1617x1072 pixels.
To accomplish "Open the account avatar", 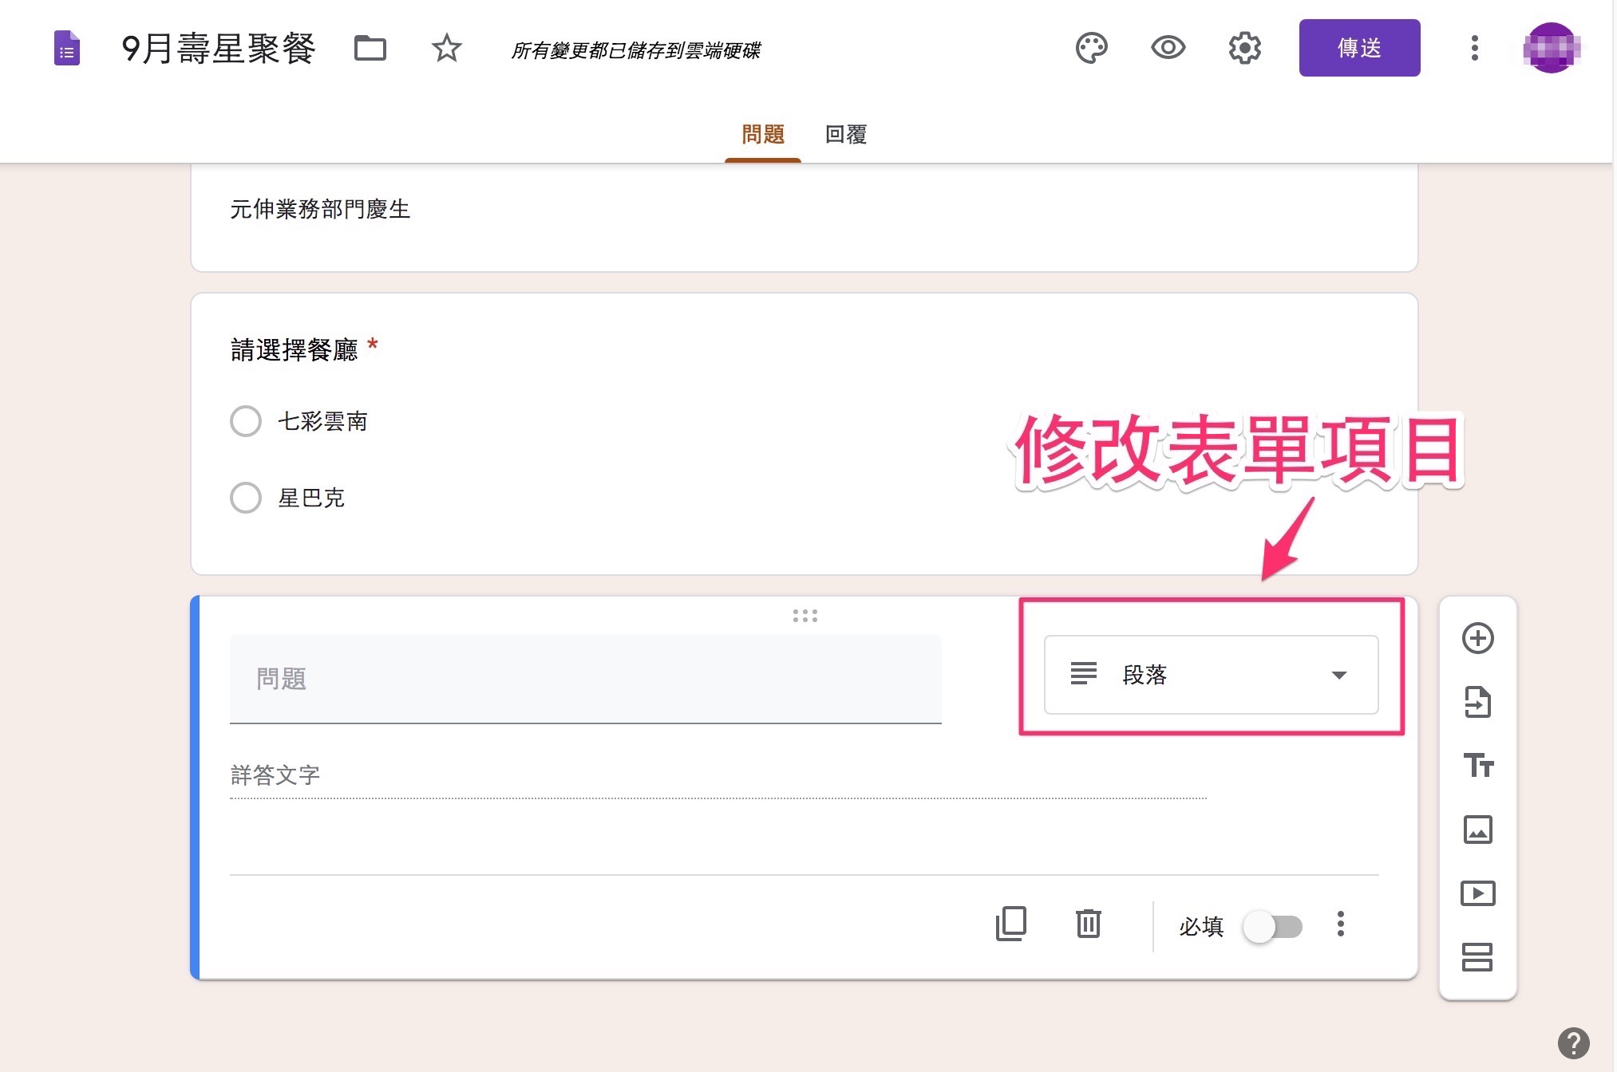I will [1551, 48].
